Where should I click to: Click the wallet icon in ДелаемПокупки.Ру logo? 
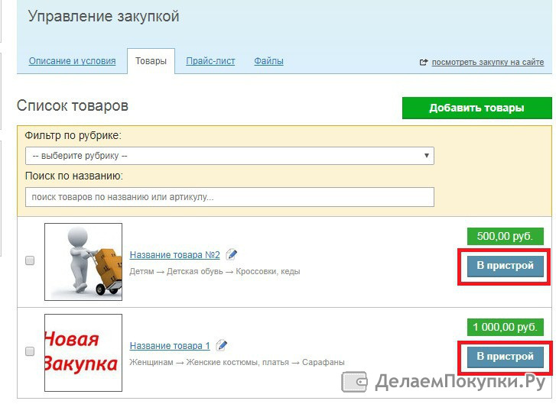[x=356, y=381]
